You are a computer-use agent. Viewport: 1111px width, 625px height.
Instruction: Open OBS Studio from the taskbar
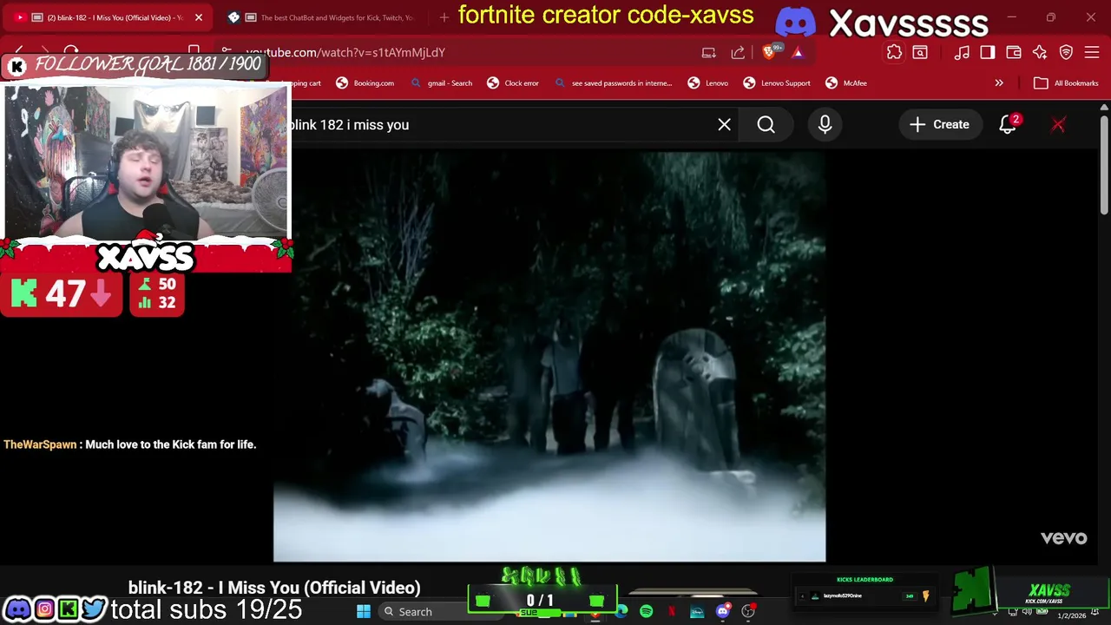[747, 612]
